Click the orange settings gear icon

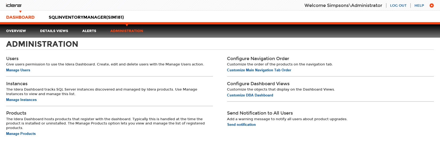431,5
